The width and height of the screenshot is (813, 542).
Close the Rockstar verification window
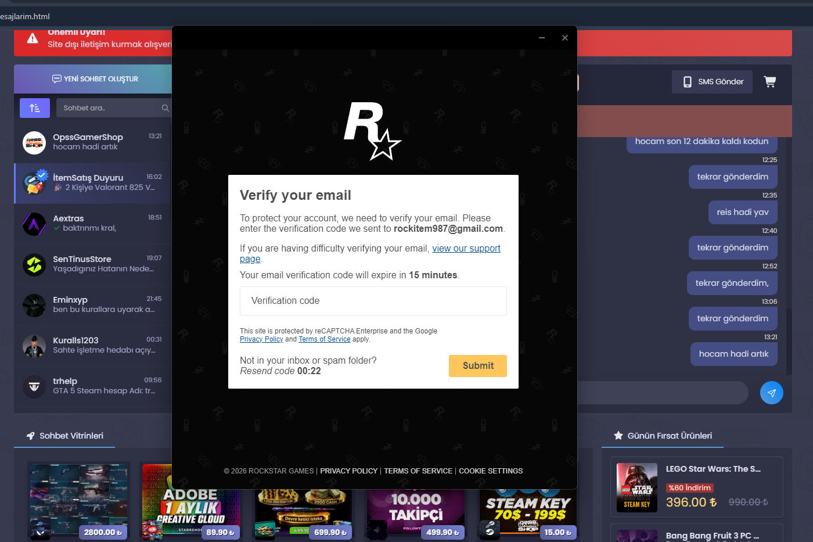pos(565,38)
